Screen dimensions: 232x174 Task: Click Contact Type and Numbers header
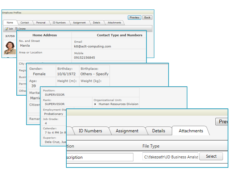pyautogui.click(x=120, y=35)
